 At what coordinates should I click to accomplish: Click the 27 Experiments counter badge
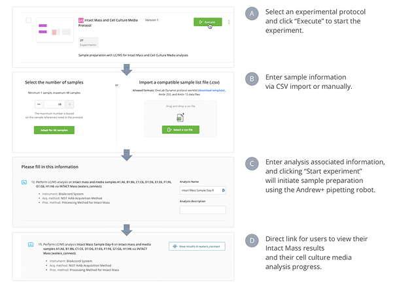pos(88,43)
